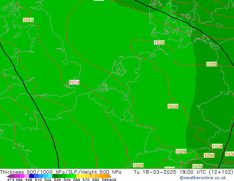Click the 'Tu 18-03-2025 18:00 UTC (12+102)' timestamp

[183, 172]
